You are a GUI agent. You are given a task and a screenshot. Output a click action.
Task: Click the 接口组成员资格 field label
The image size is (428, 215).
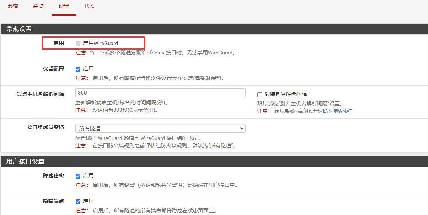click(x=46, y=127)
